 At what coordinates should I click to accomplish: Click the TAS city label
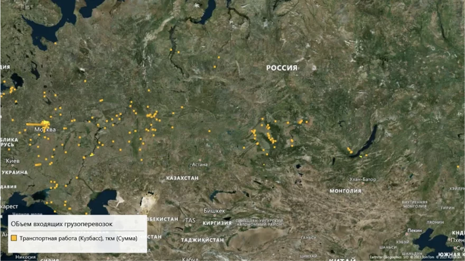[190, 220]
